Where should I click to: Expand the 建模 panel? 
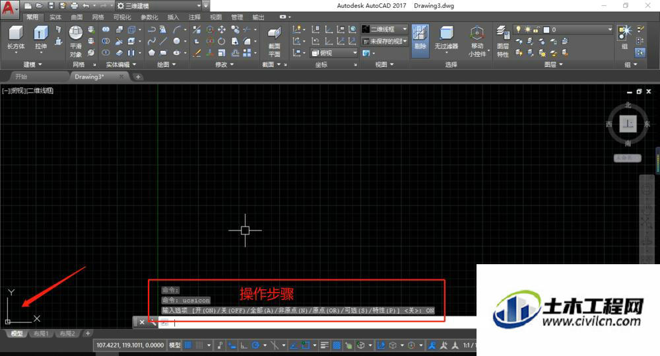pyautogui.click(x=32, y=65)
